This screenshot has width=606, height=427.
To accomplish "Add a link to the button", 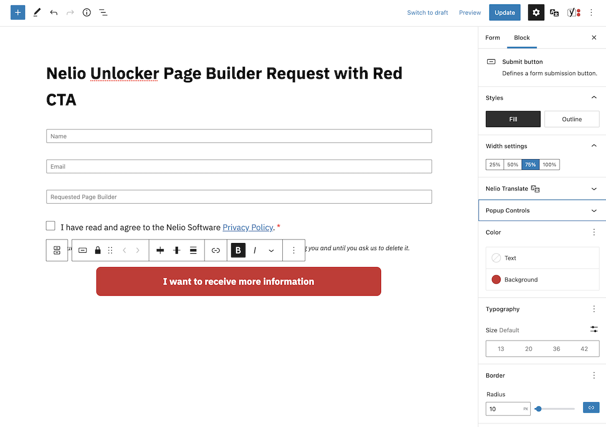I will point(216,250).
